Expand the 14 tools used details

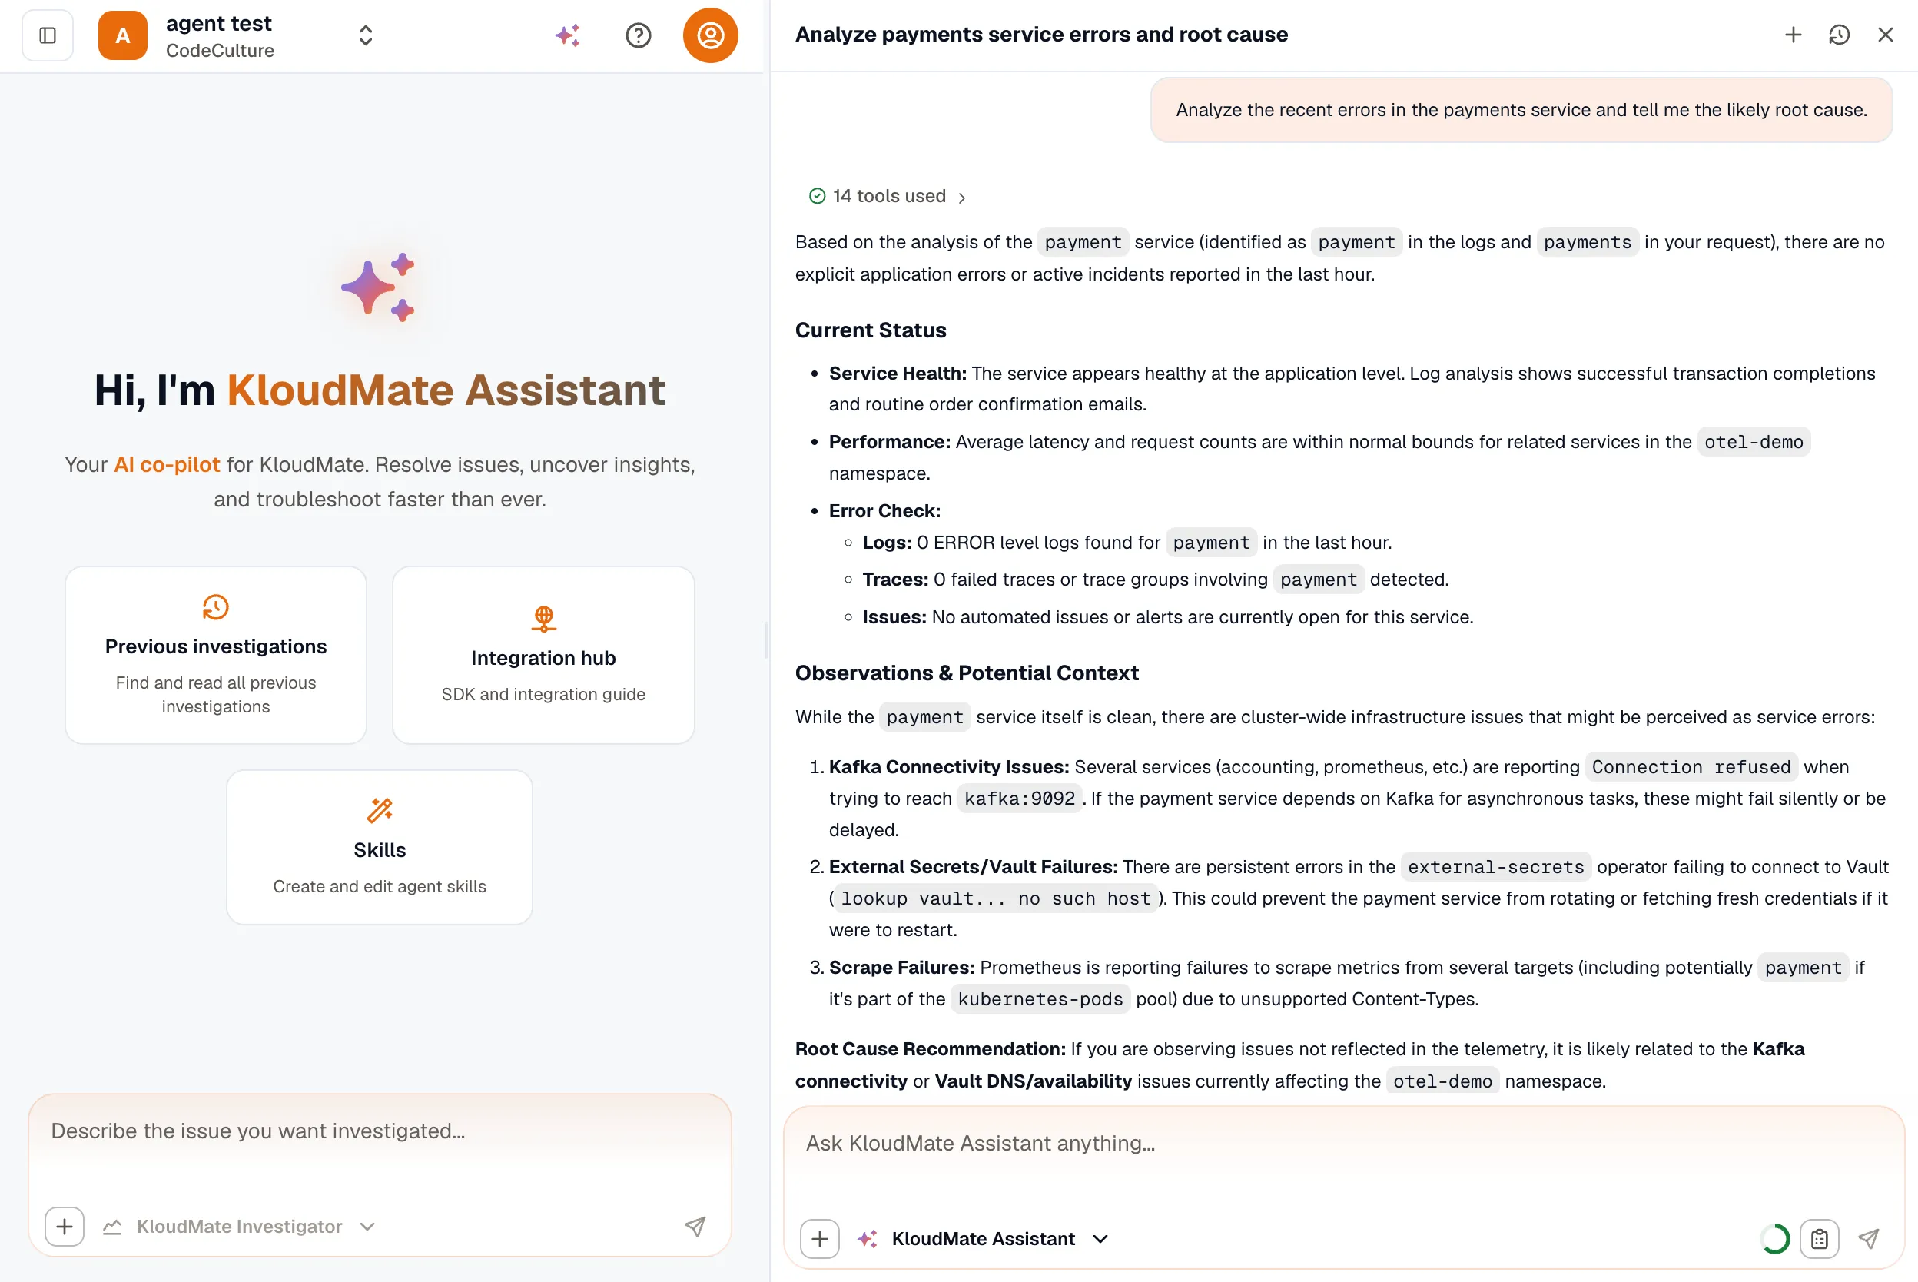point(888,196)
